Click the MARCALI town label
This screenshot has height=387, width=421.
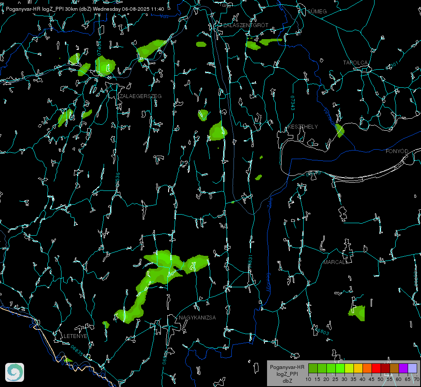(335, 262)
